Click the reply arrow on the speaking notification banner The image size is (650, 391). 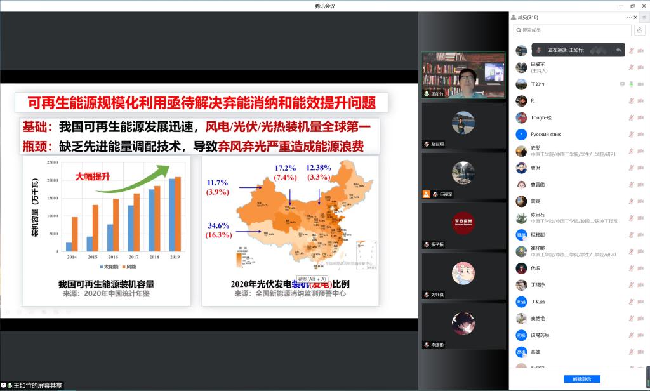(x=619, y=50)
